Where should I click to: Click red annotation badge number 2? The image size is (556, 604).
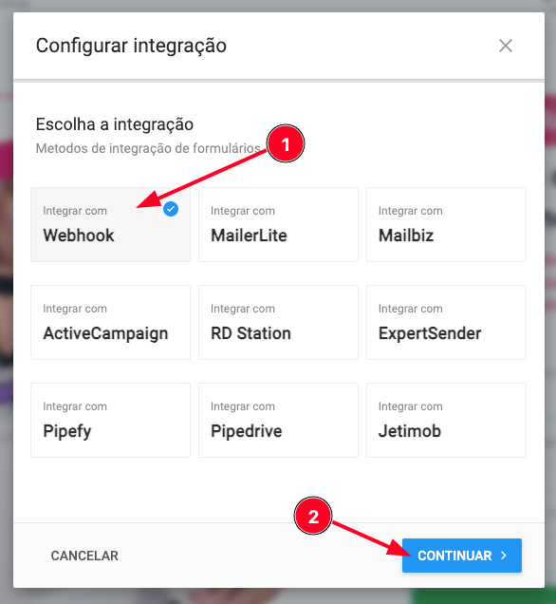[x=313, y=516]
